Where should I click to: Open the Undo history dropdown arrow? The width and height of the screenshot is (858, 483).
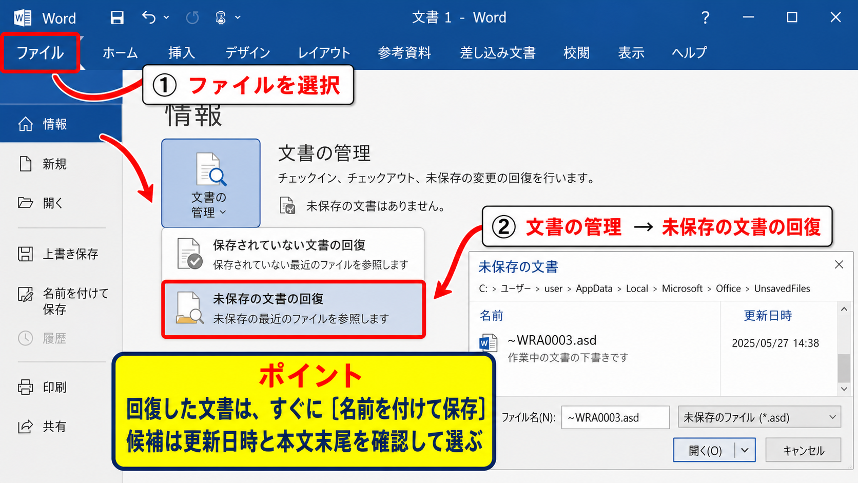tap(166, 18)
